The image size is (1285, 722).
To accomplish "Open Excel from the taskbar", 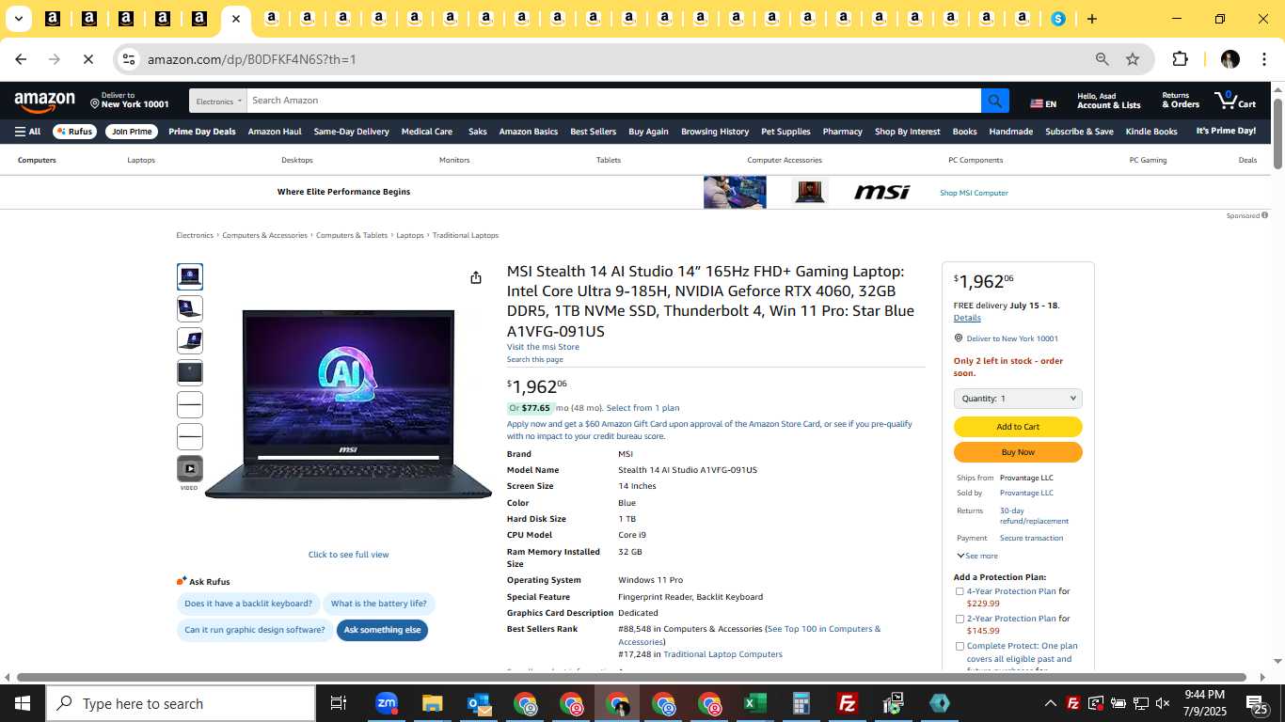I will coord(755,703).
